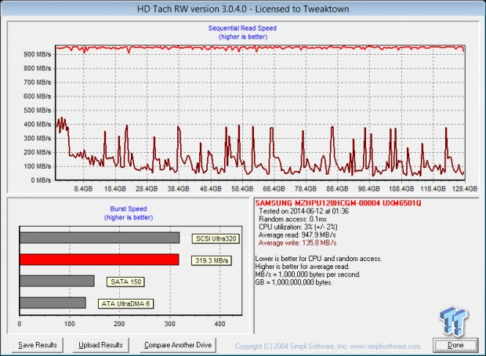486x356 pixels.
Task: Click the Average write 135.8 MB/s line
Action: (297, 243)
